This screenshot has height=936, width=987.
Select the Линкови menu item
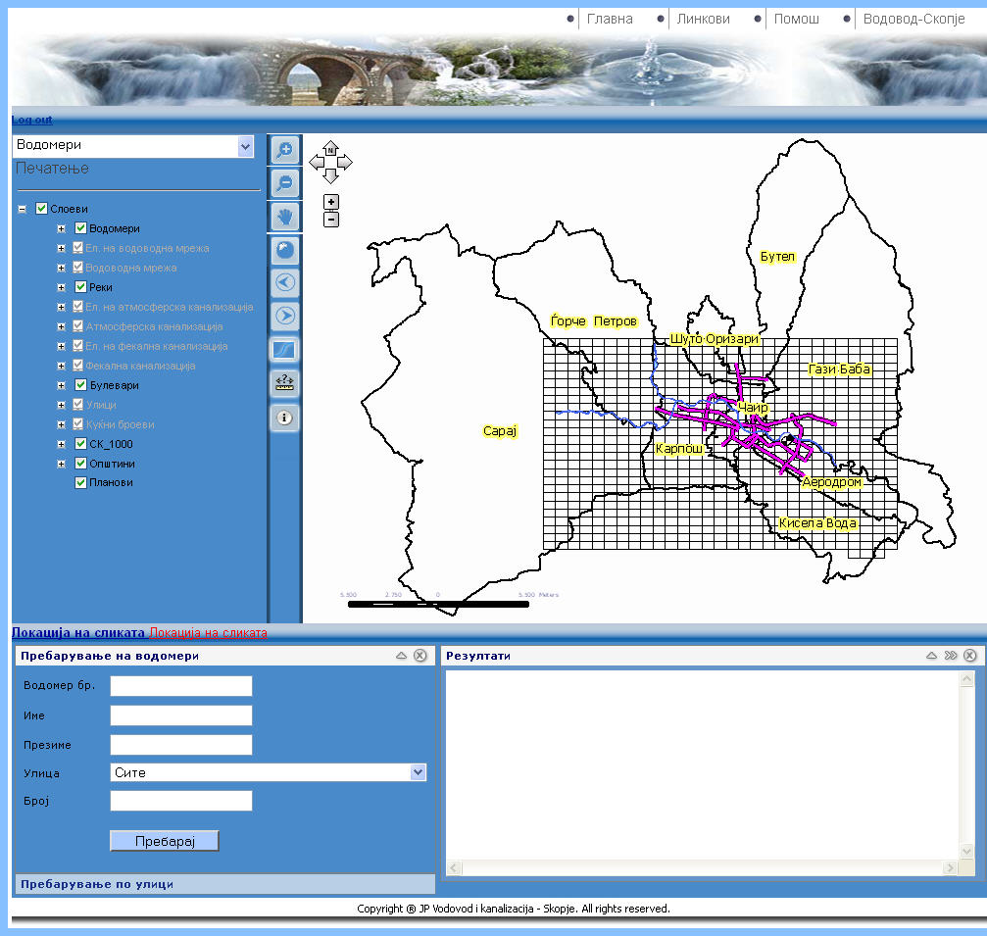[702, 19]
